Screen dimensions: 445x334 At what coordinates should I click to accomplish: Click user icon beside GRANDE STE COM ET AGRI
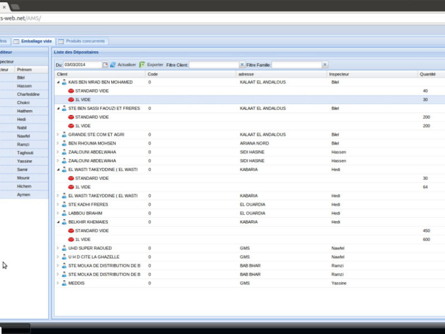pyautogui.click(x=64, y=135)
